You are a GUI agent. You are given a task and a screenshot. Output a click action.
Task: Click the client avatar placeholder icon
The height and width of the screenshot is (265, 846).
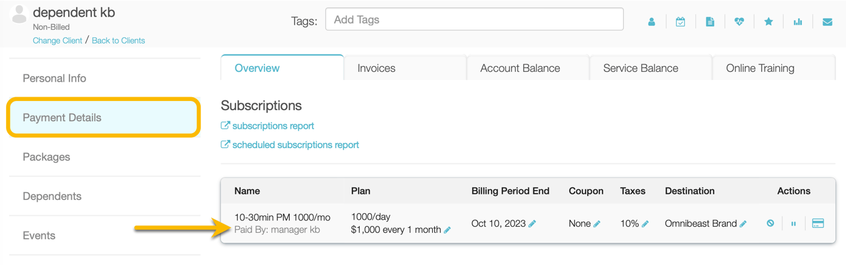tap(19, 14)
